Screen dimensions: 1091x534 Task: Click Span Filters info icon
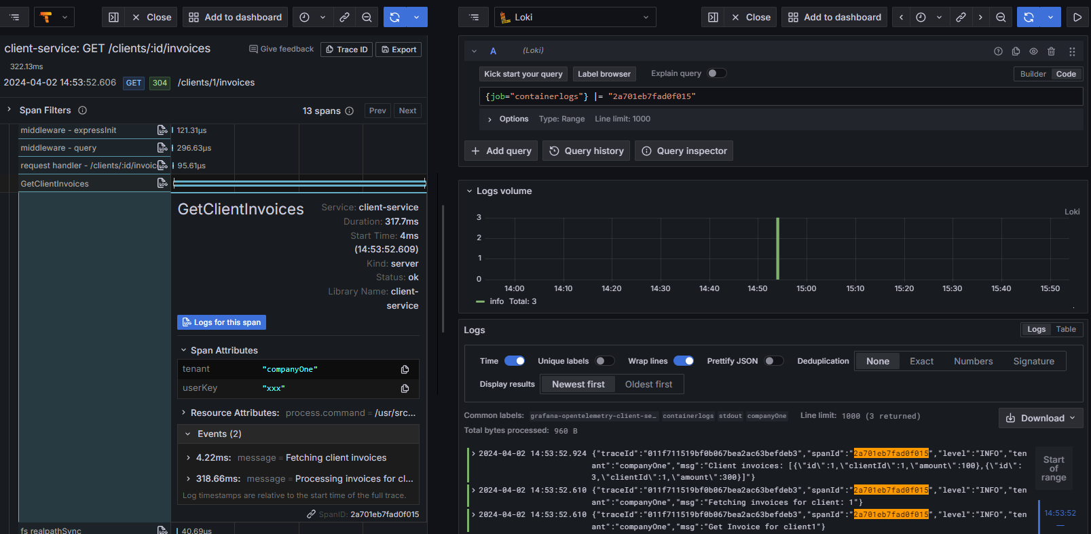82,110
